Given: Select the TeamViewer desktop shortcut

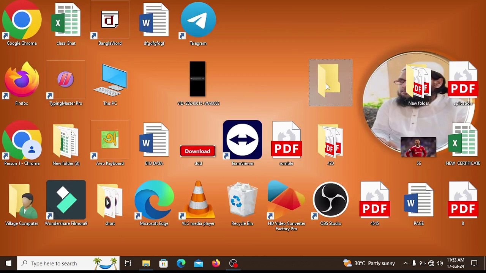Looking at the screenshot, I should tap(243, 144).
